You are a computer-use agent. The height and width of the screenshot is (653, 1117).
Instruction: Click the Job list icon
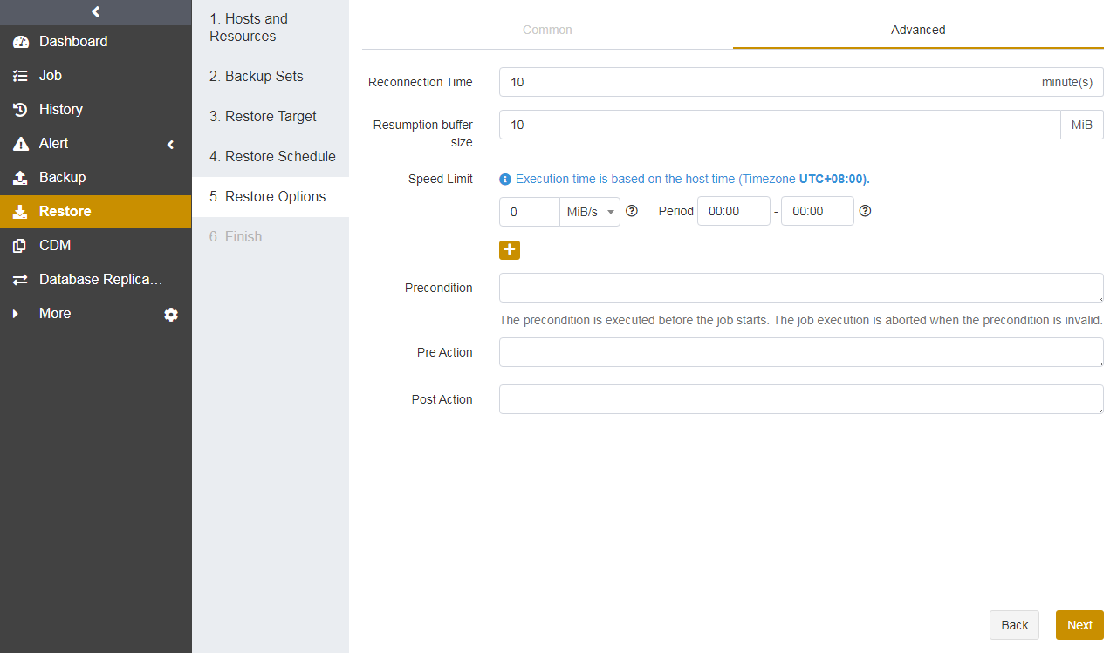click(x=21, y=76)
